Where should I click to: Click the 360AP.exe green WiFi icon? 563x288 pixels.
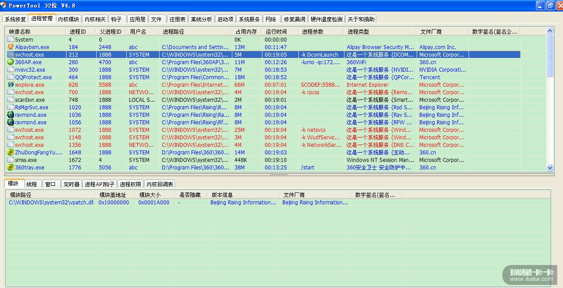click(x=11, y=62)
